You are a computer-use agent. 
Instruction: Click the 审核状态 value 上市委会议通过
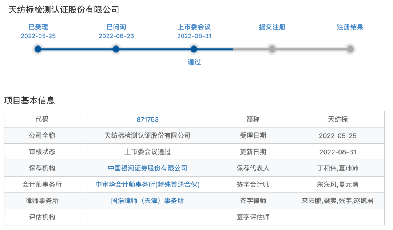[147, 152]
